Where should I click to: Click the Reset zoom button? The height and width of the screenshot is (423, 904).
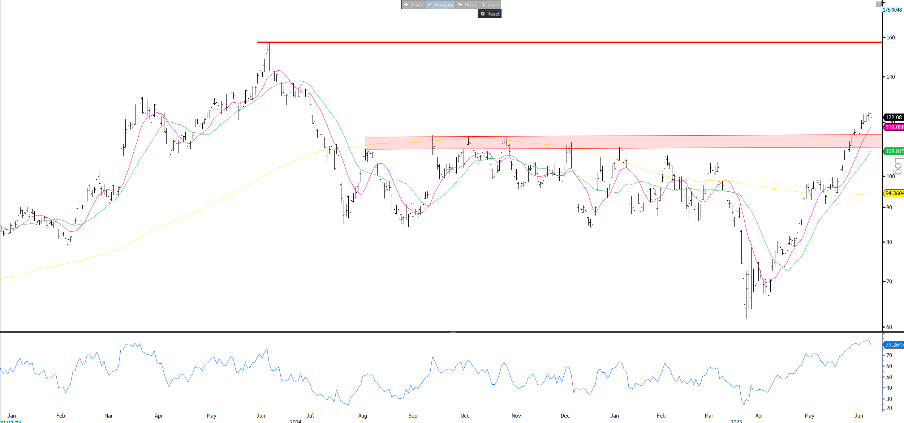click(x=490, y=14)
